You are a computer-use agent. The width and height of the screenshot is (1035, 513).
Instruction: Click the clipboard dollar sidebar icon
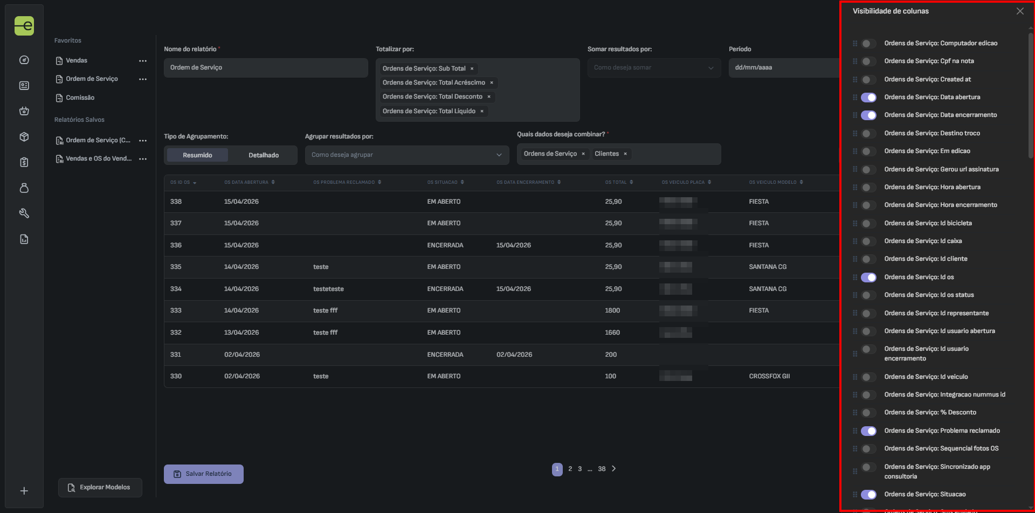click(x=24, y=162)
